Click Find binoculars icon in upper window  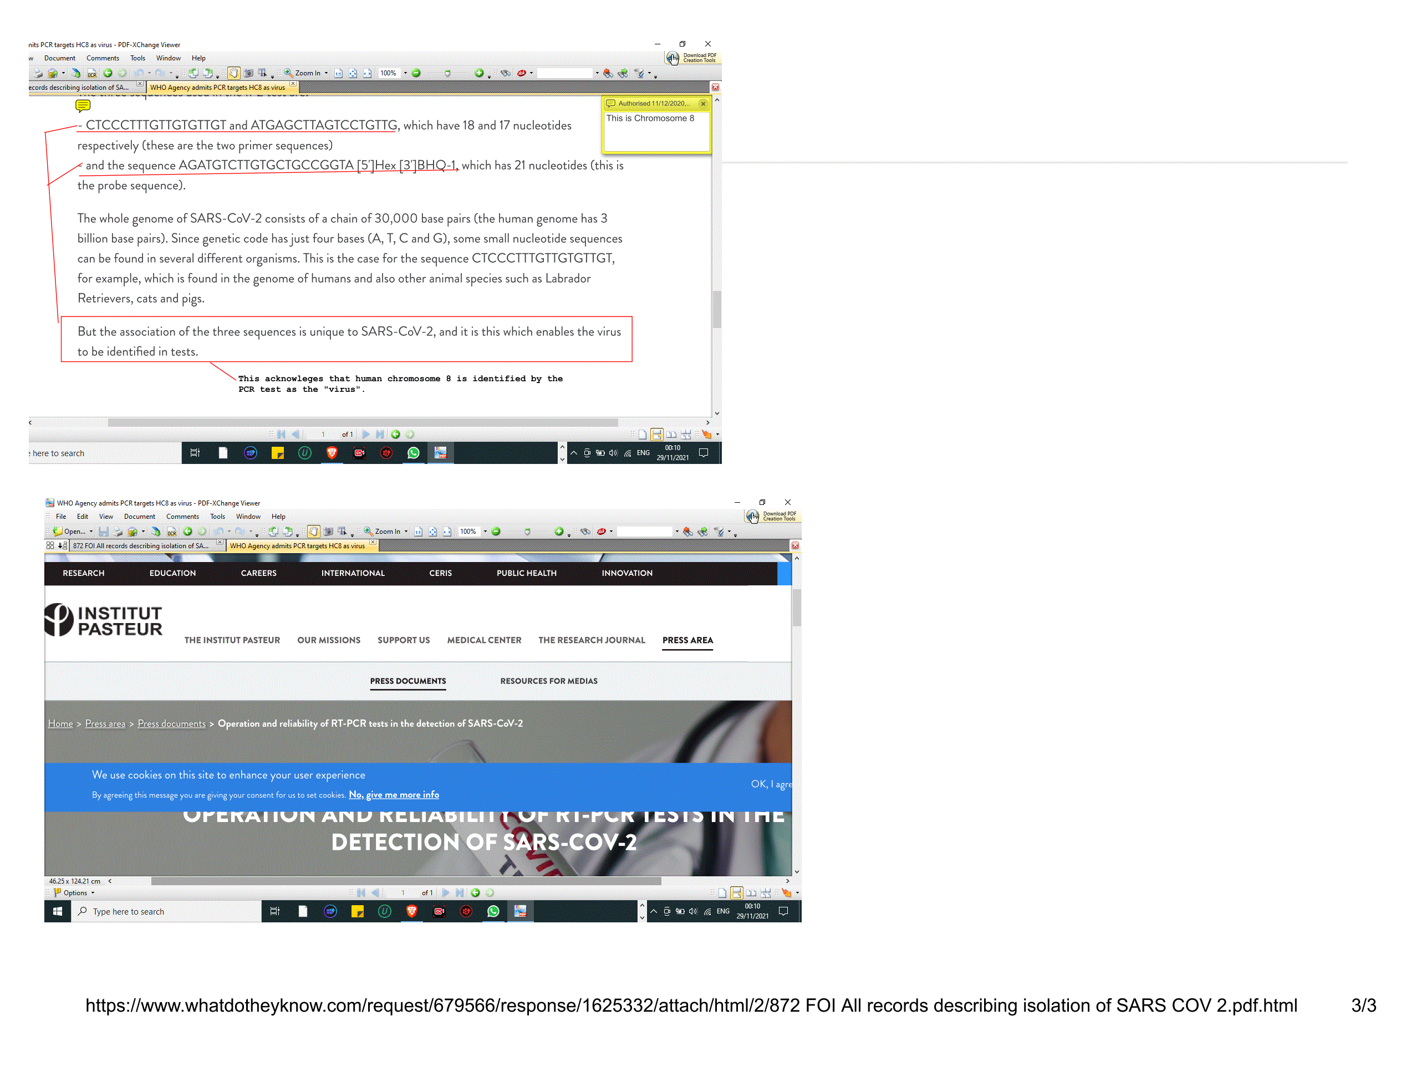(x=506, y=73)
